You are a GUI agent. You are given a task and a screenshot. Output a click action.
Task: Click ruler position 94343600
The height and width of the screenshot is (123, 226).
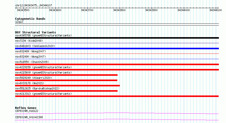pos(55,10)
